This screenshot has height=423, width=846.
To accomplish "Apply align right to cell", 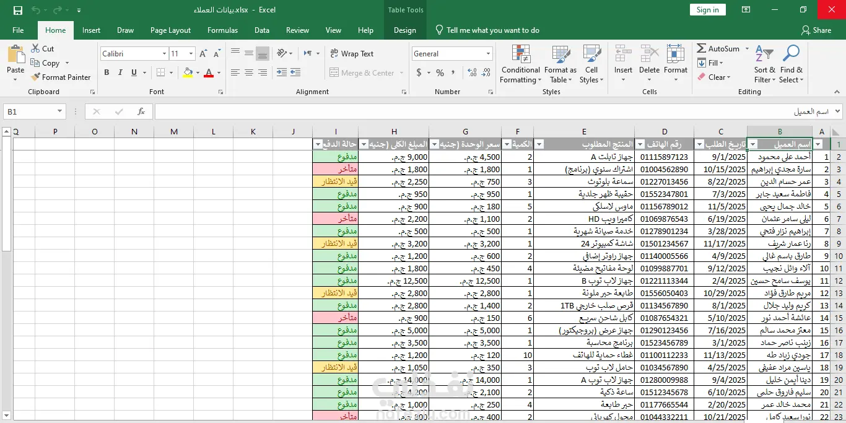I will [262, 72].
